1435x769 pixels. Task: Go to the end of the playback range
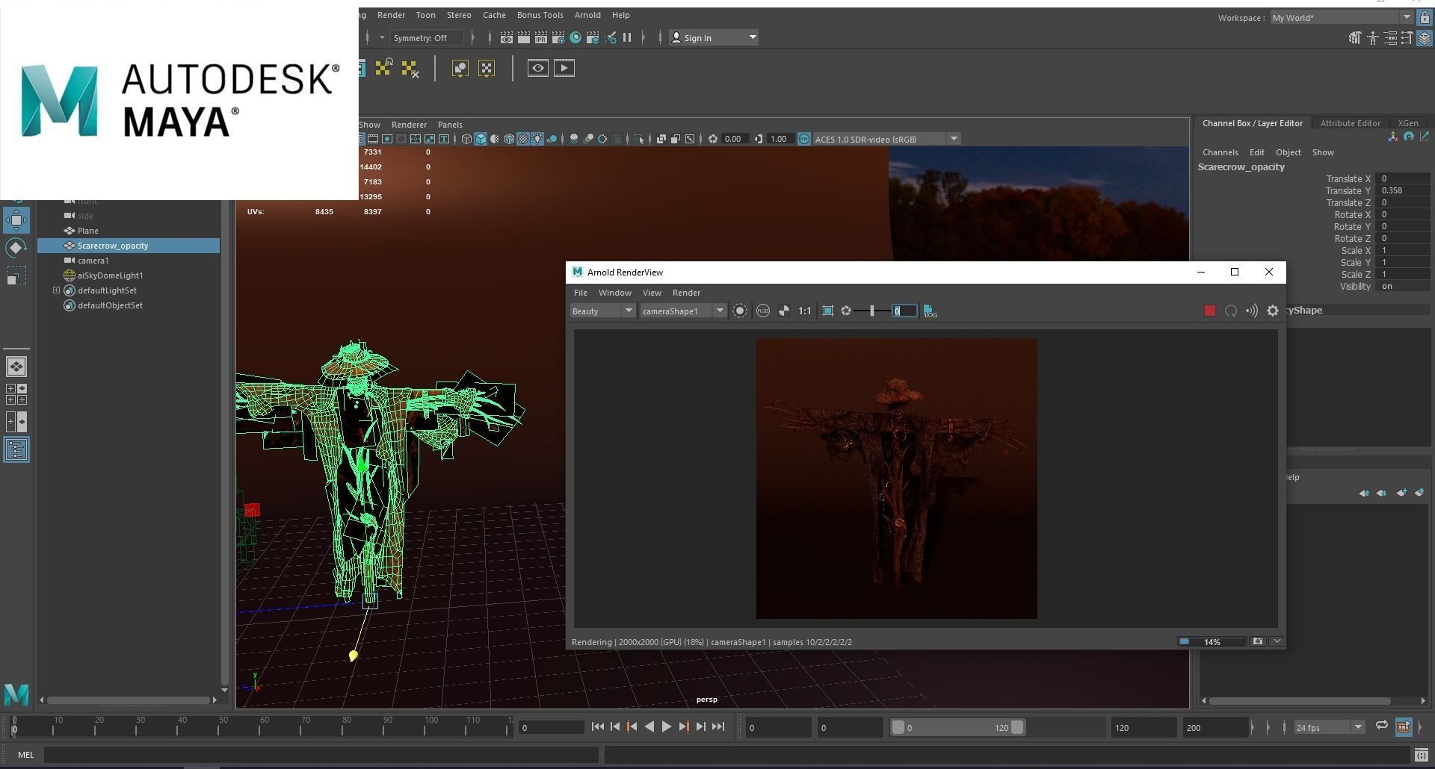coord(718,726)
